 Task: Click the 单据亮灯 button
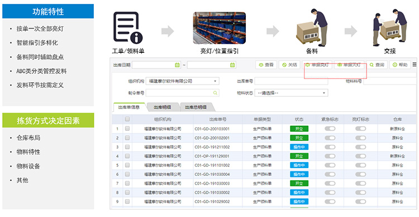point(317,65)
